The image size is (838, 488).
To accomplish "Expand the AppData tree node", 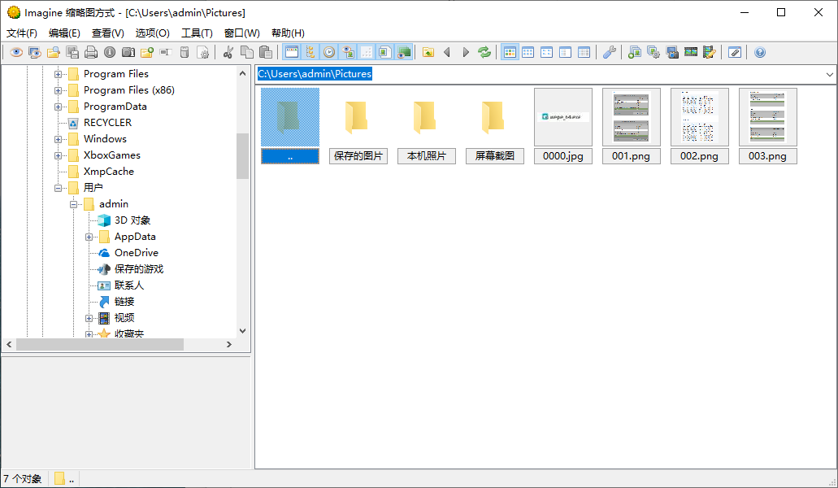I will click(89, 237).
